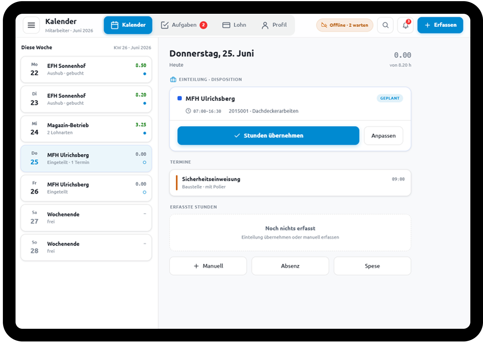
Task: Click the KW 26 · Juni 2026 label
Action: [132, 48]
